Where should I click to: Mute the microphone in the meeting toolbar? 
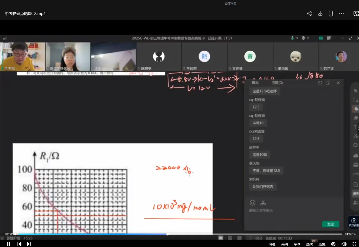293,38
